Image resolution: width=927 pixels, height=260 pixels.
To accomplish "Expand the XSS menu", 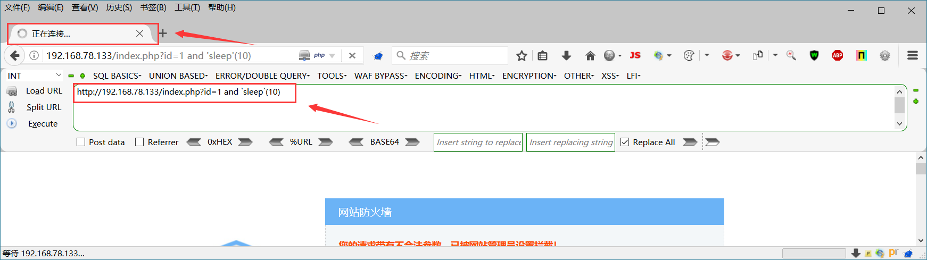I will point(610,76).
